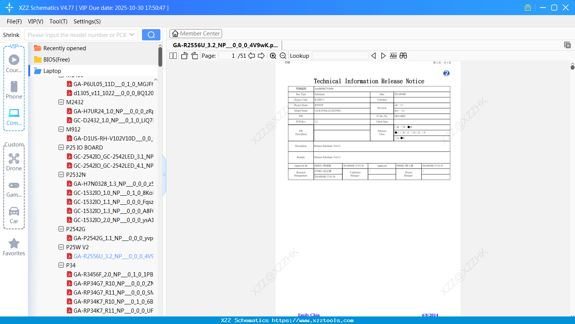
Task: Select the Phone category icon
Action: coord(14,90)
